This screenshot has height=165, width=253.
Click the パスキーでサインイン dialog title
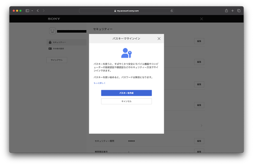[x=126, y=39]
